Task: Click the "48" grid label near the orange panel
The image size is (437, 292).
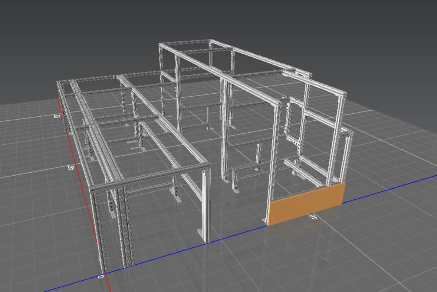Action: 313,217
